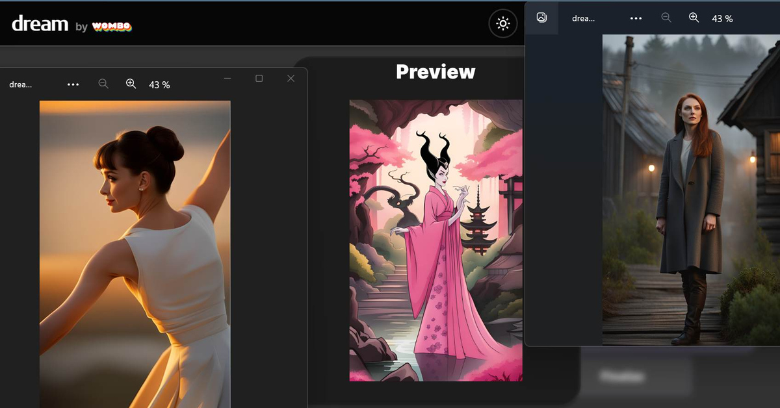Click the dream by WOMBO logo
Screen dimensions: 780x408
[71, 25]
